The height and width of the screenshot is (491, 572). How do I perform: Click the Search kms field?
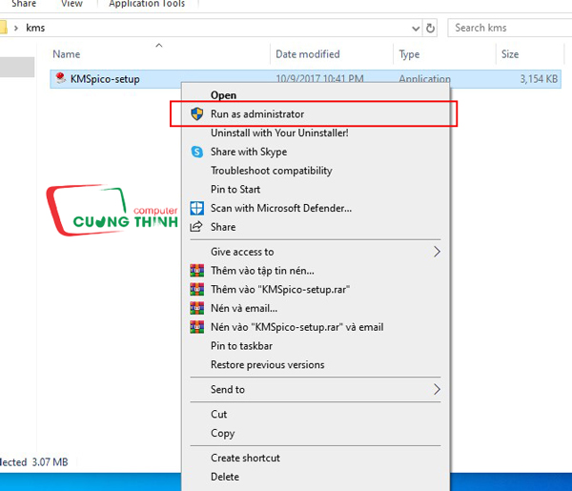coord(510,28)
